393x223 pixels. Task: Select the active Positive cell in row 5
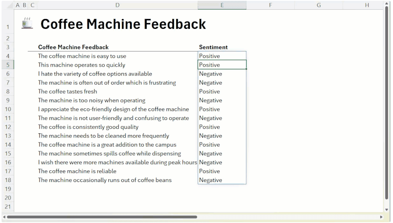pos(222,65)
